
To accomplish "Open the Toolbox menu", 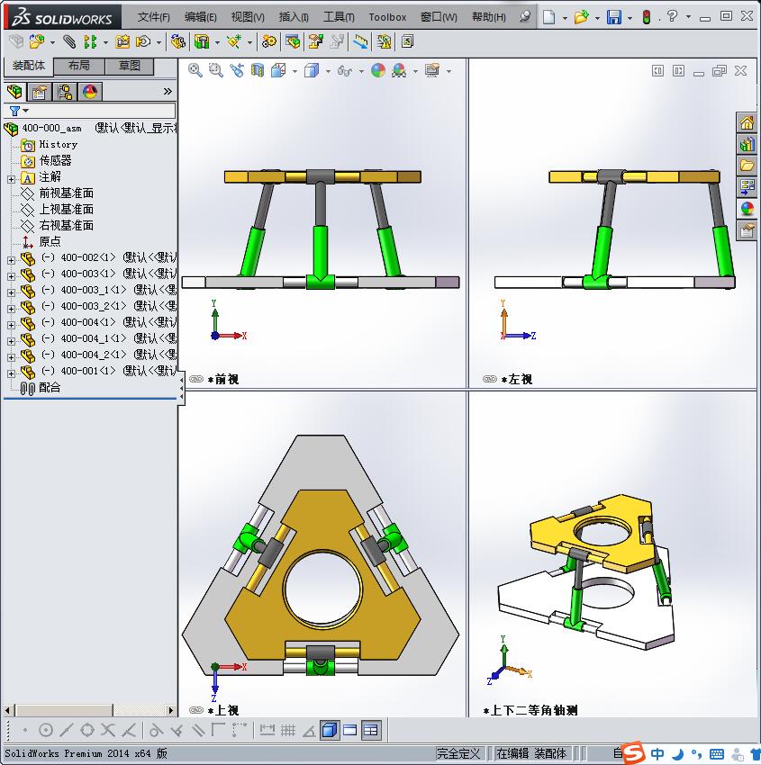I will click(387, 17).
